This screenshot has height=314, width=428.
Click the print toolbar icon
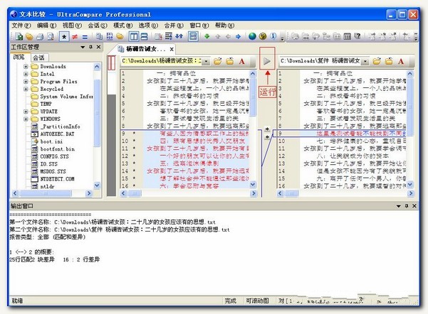(x=40, y=36)
